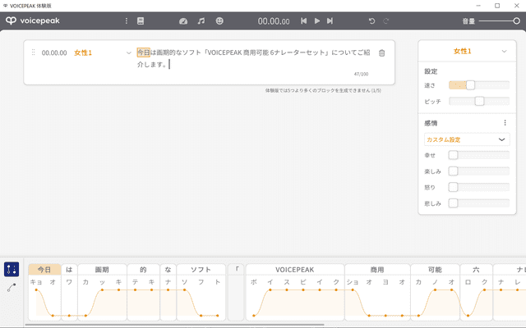
Task: Adjust the 怒り emotion slider
Action: pyautogui.click(x=478, y=187)
